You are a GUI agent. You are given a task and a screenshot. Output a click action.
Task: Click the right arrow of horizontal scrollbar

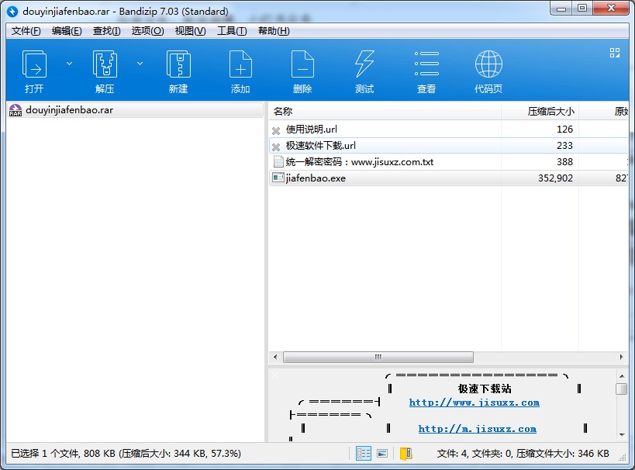point(621,357)
